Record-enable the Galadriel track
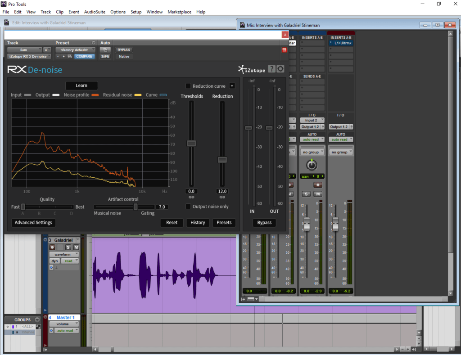This screenshot has height=355, width=461. pos(52,247)
